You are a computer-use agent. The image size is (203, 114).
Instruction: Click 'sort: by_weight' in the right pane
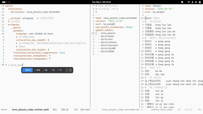155,12
